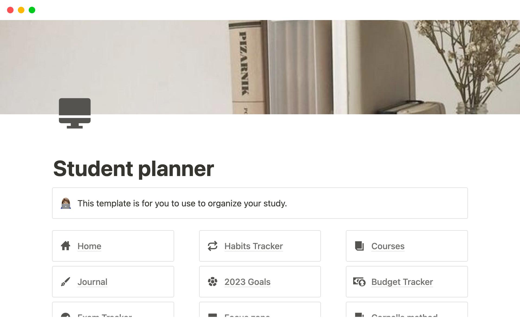520x325 pixels.
Task: Click the money icon beside Budget Tracker
Action: click(x=359, y=282)
